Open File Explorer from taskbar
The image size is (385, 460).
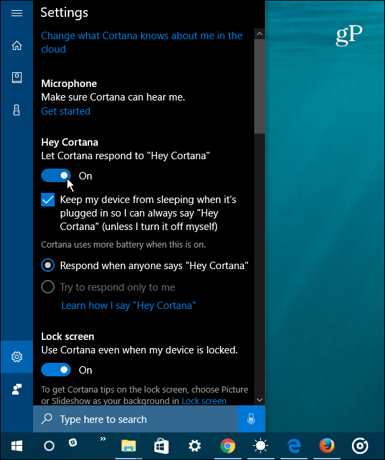tap(128, 447)
